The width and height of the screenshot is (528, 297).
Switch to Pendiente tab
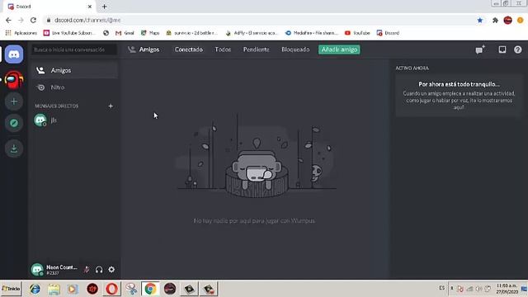tap(257, 49)
